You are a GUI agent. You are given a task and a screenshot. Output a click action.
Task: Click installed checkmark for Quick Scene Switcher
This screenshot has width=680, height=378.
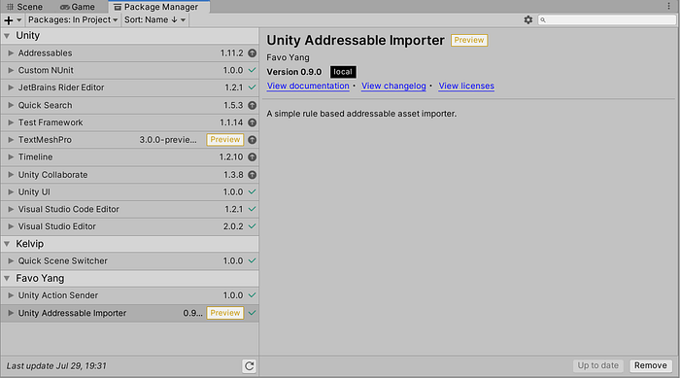252,260
